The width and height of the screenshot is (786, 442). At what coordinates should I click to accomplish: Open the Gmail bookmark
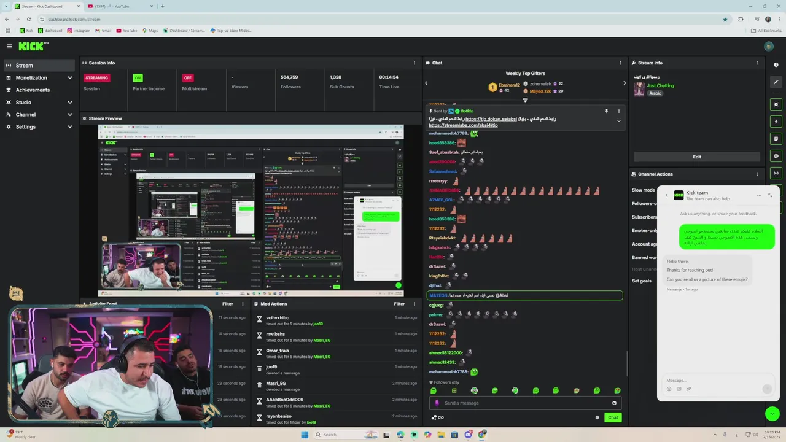[x=103, y=30]
